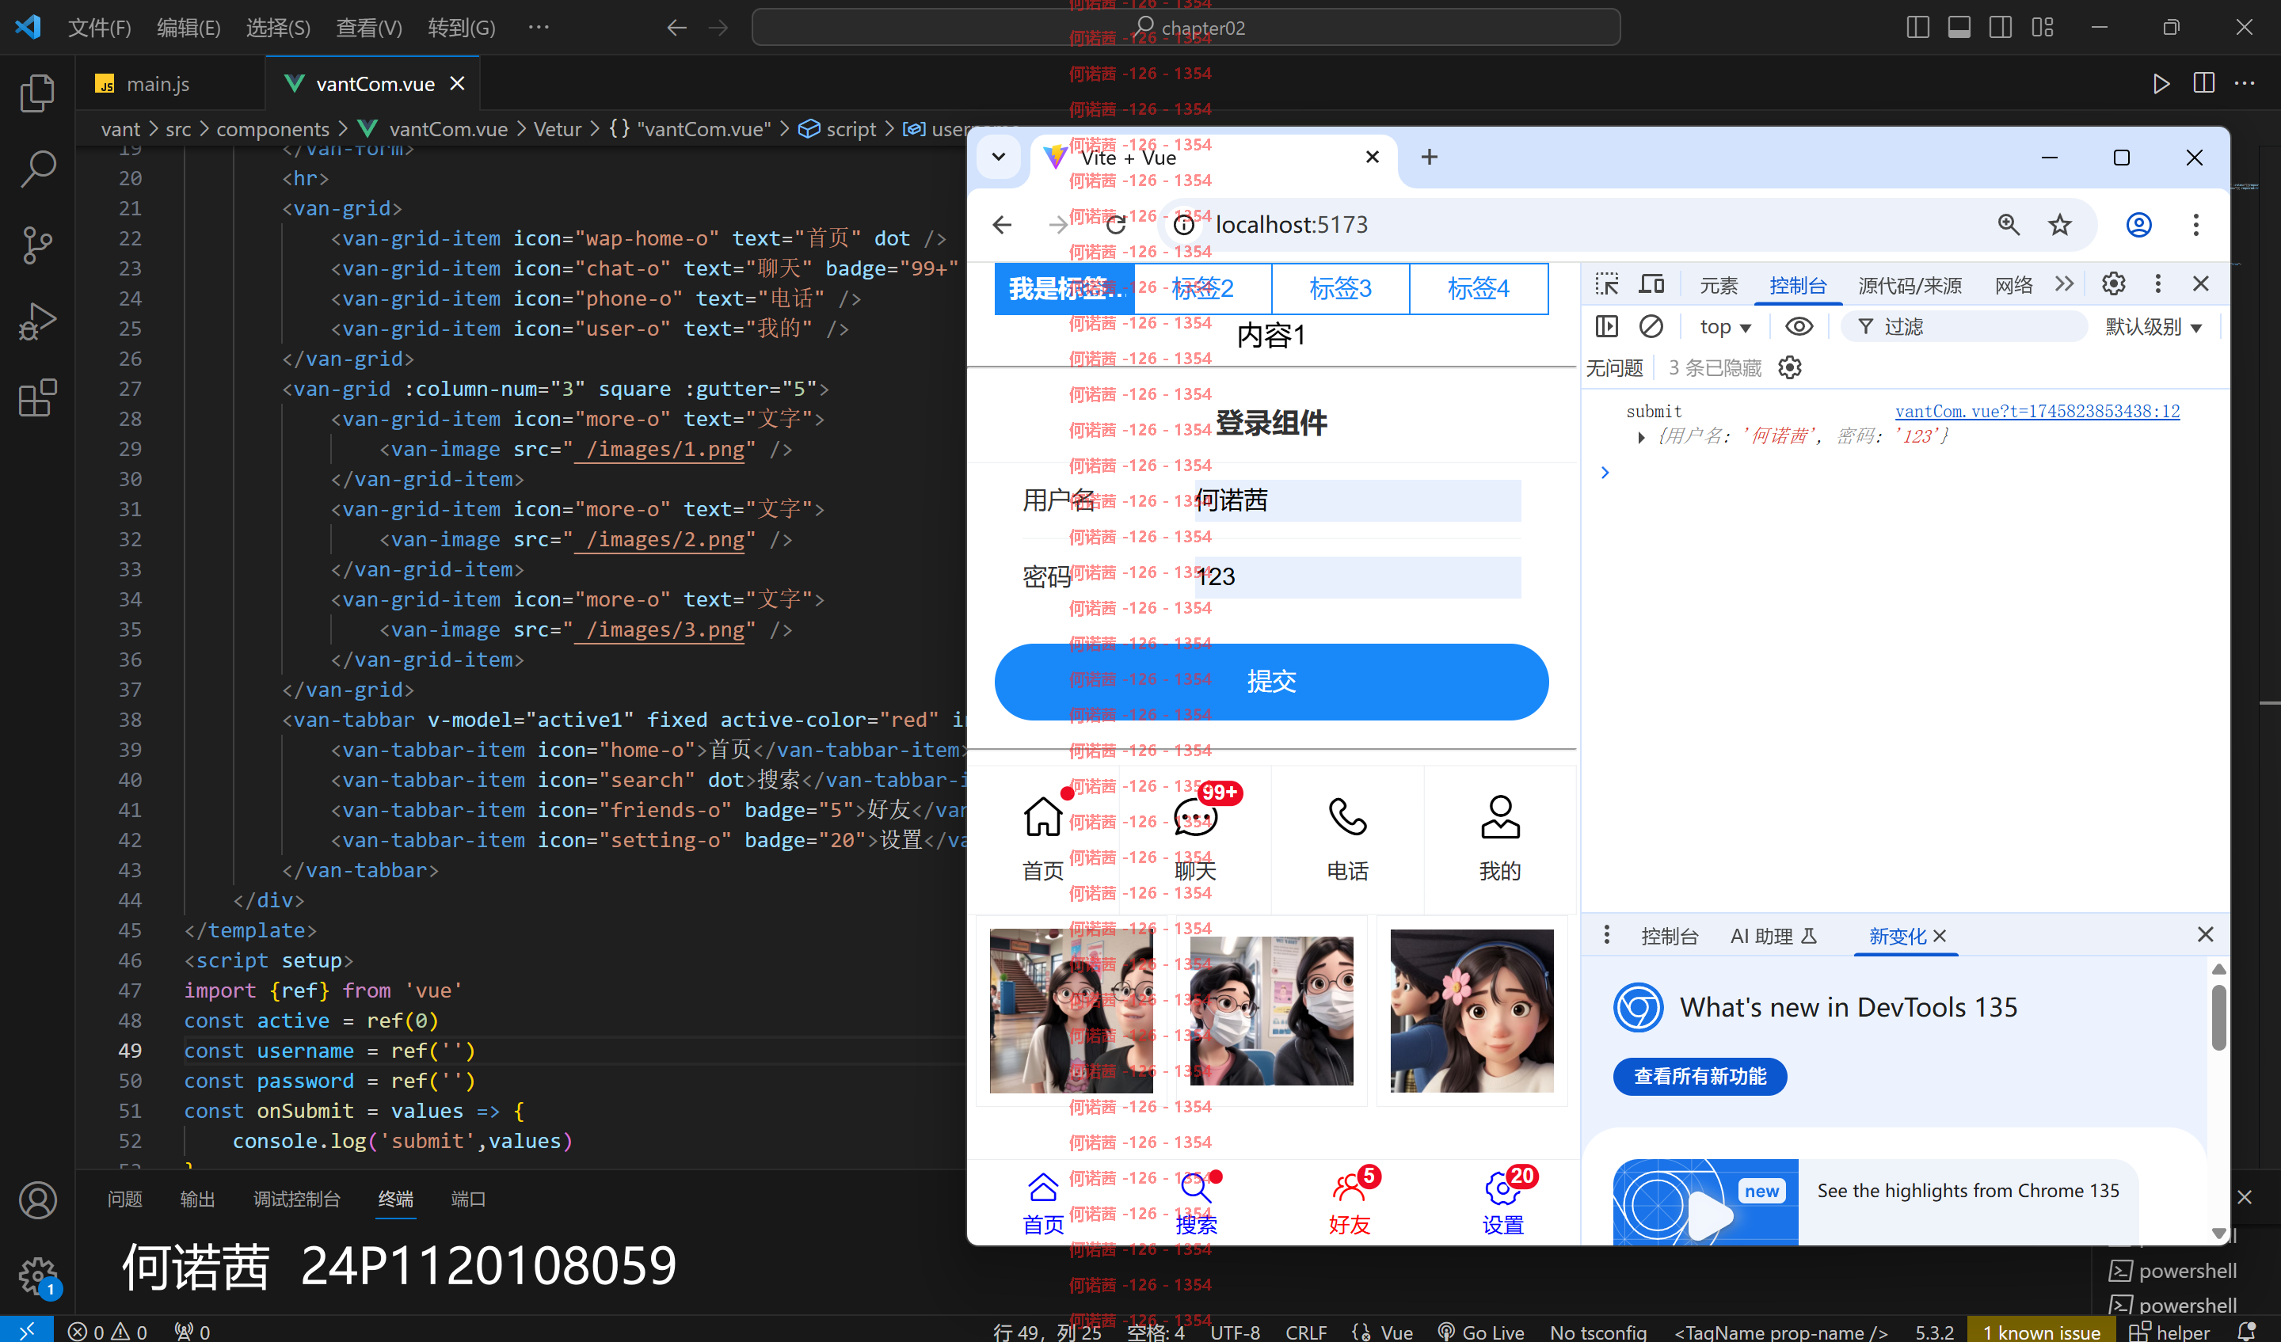Show more DevTools tabs with the chevrons
This screenshot has height=1342, width=2281.
point(2064,284)
